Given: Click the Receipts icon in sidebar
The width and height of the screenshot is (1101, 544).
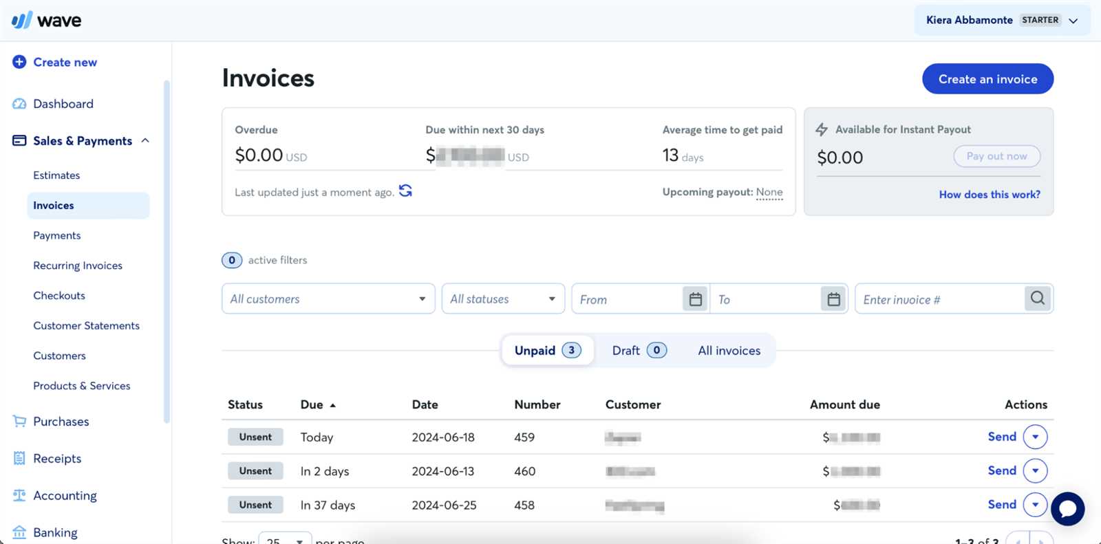Looking at the screenshot, I should pyautogui.click(x=19, y=458).
